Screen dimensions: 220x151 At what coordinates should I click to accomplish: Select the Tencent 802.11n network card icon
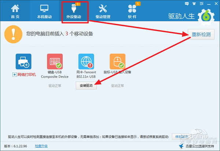86,61
